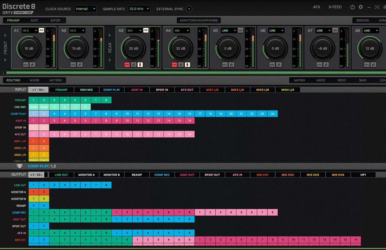386x250 pixels.
Task: Toggle the stereo link icon on channel A1
Action: (x=41, y=30)
